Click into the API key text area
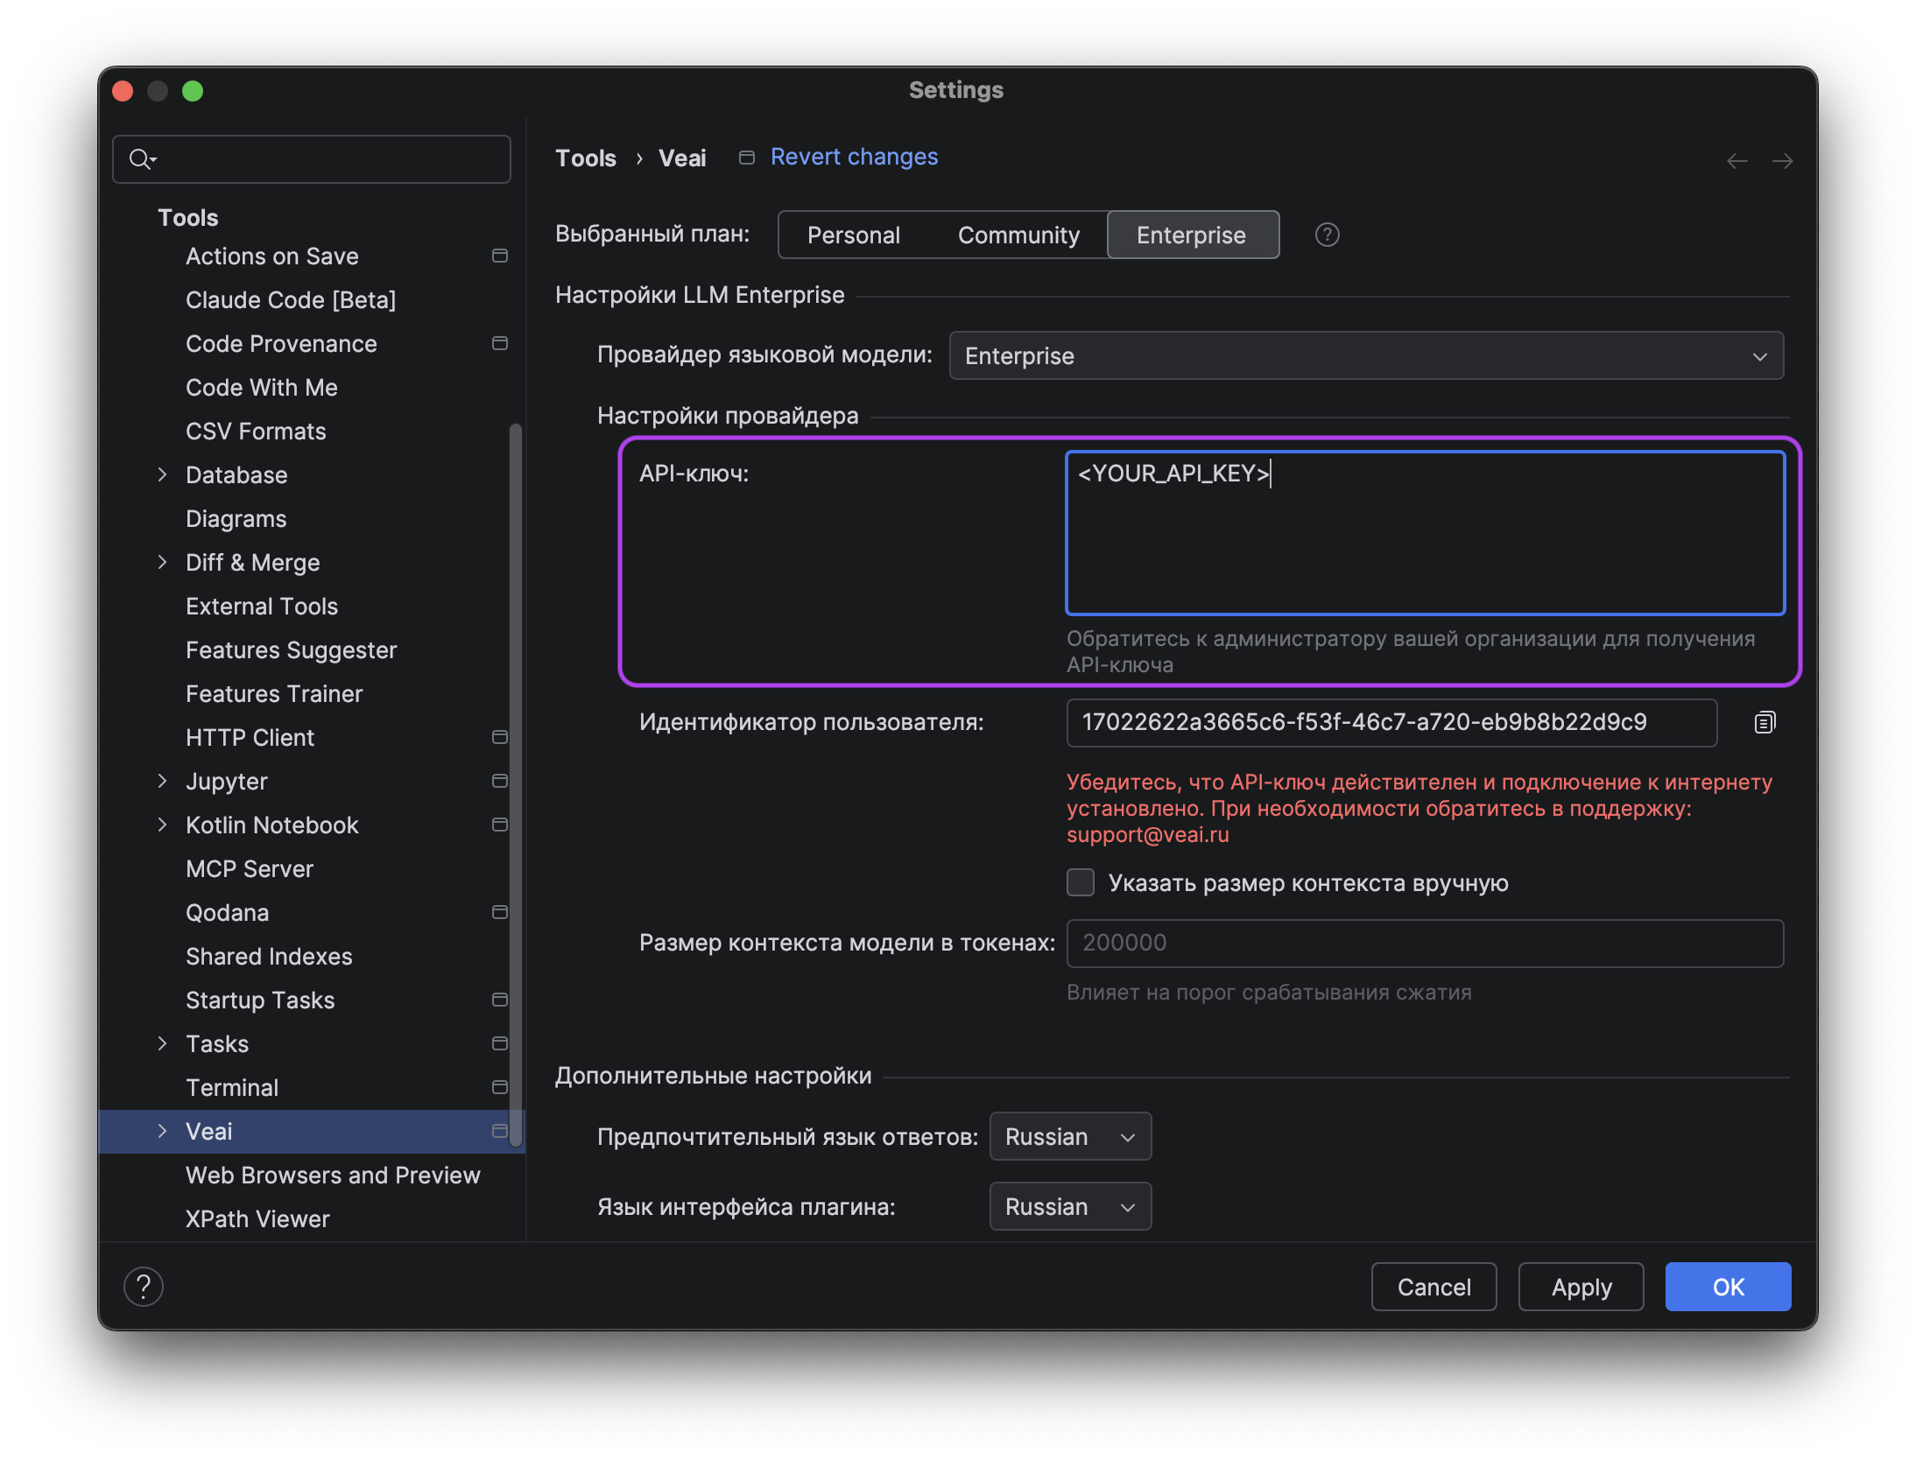Viewport: 1916px width, 1460px height. click(1425, 532)
